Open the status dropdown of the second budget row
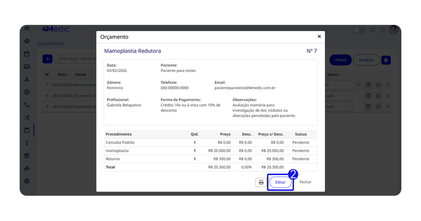This screenshot has width=421, height=221. coord(339,96)
